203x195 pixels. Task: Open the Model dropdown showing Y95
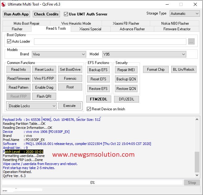click(144, 54)
